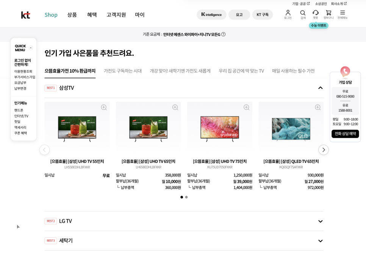The height and width of the screenshot is (260, 366).
Task: Click the 요고 button
Action: (x=239, y=15)
